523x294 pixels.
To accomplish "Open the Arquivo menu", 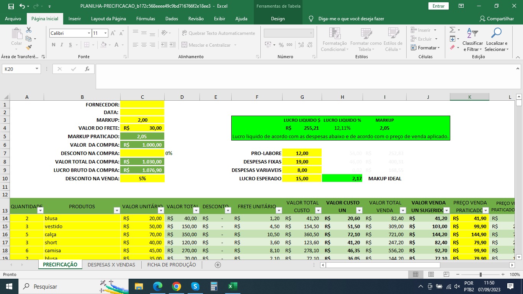I will (x=13, y=18).
